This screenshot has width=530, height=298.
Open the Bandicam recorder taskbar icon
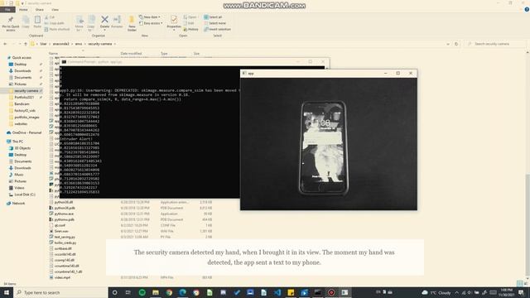coord(331,292)
